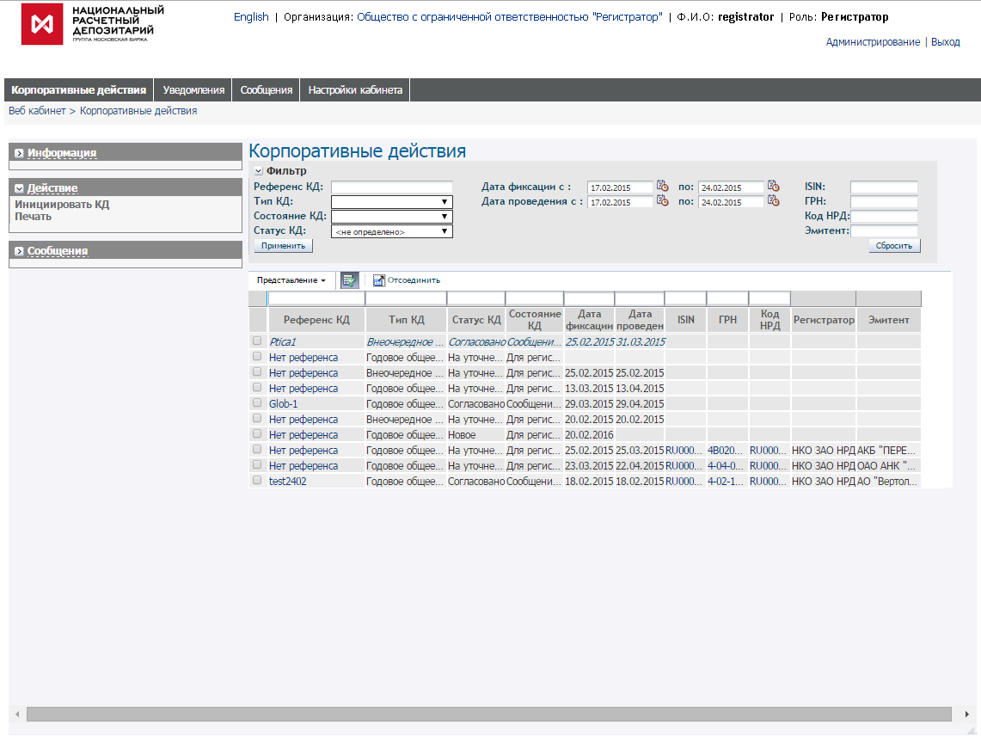Screen dimensions: 981x737
Task: Click the horizontal scrollbar at the bottom
Action: [488, 714]
